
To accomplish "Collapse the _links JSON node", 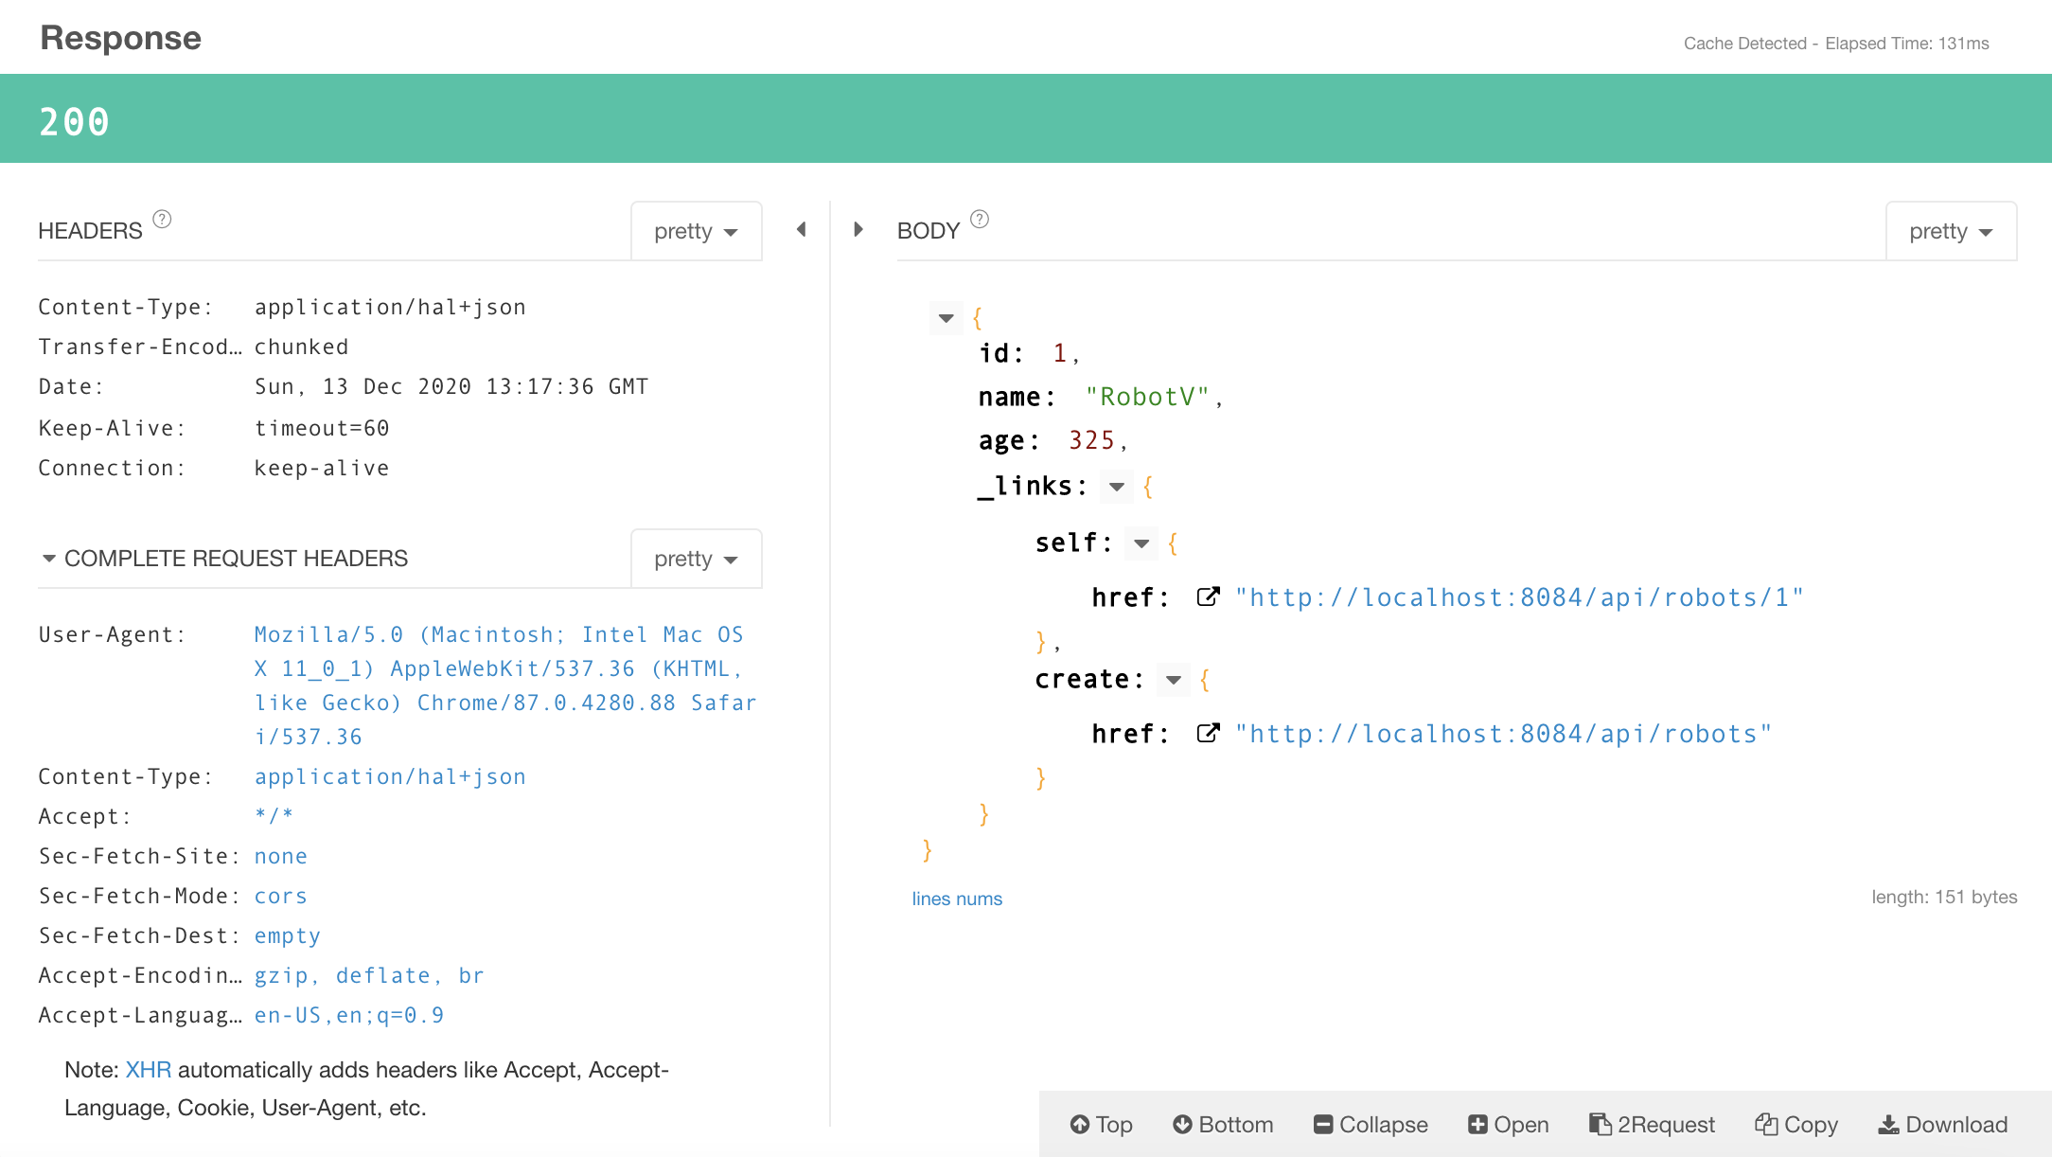I will [1117, 487].
